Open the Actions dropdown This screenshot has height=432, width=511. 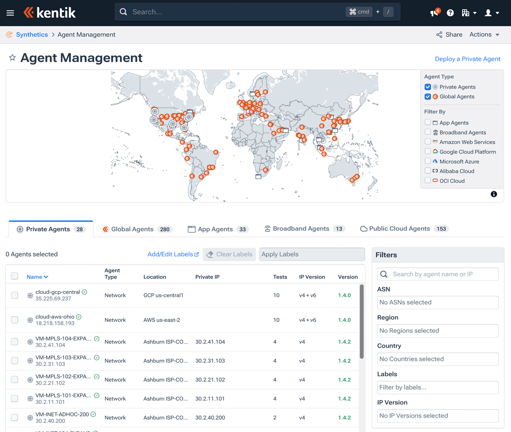pyautogui.click(x=484, y=34)
